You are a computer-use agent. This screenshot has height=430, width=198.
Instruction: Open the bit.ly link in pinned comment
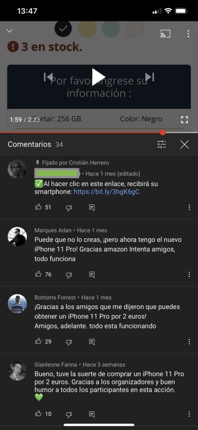[x=106, y=191]
